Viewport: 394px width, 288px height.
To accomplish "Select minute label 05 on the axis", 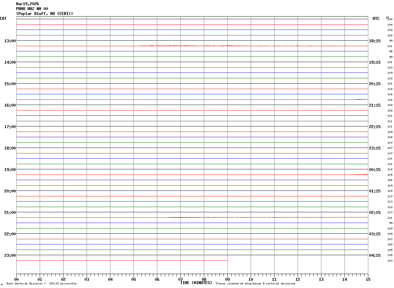I will click(x=134, y=280).
